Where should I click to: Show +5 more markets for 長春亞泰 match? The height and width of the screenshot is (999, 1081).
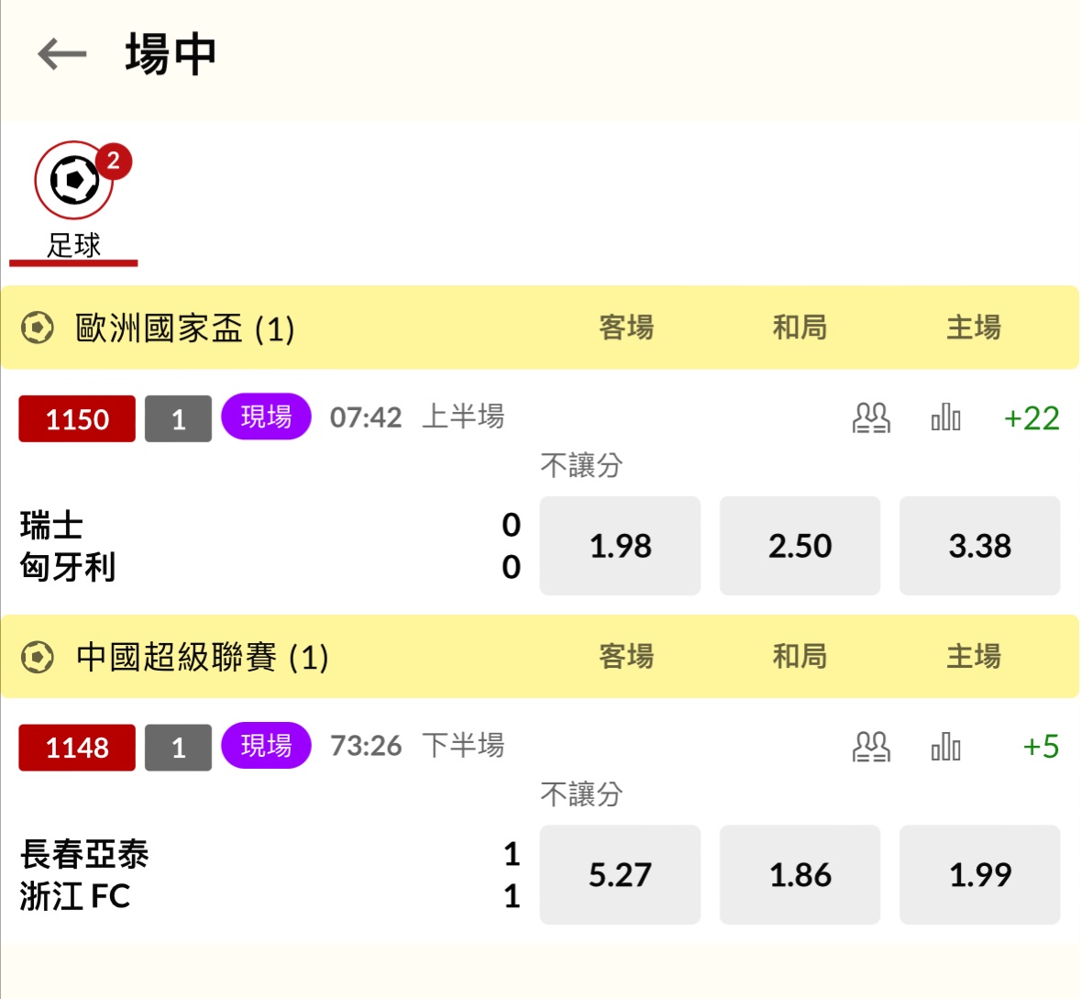(1041, 747)
